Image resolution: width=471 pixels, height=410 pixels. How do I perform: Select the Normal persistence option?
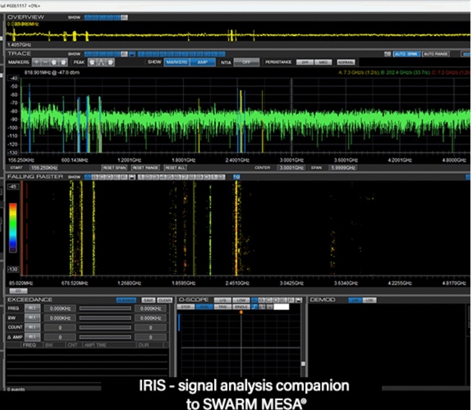tap(346, 62)
